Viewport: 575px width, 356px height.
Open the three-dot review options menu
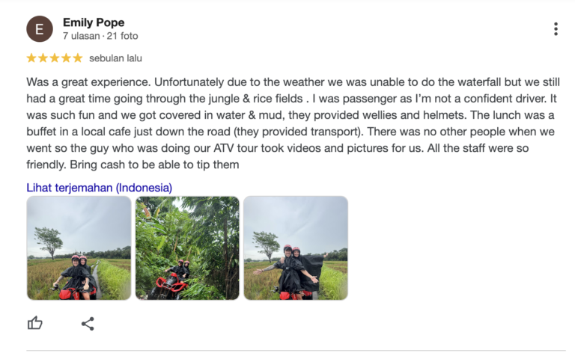556,29
